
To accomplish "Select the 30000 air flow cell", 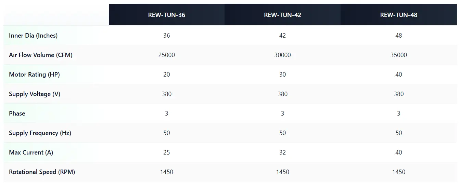I will (282, 55).
